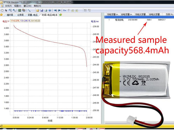The image size is (174, 130).
Task: Click the BTSDA app icon in title bar
Action: [1, 2]
